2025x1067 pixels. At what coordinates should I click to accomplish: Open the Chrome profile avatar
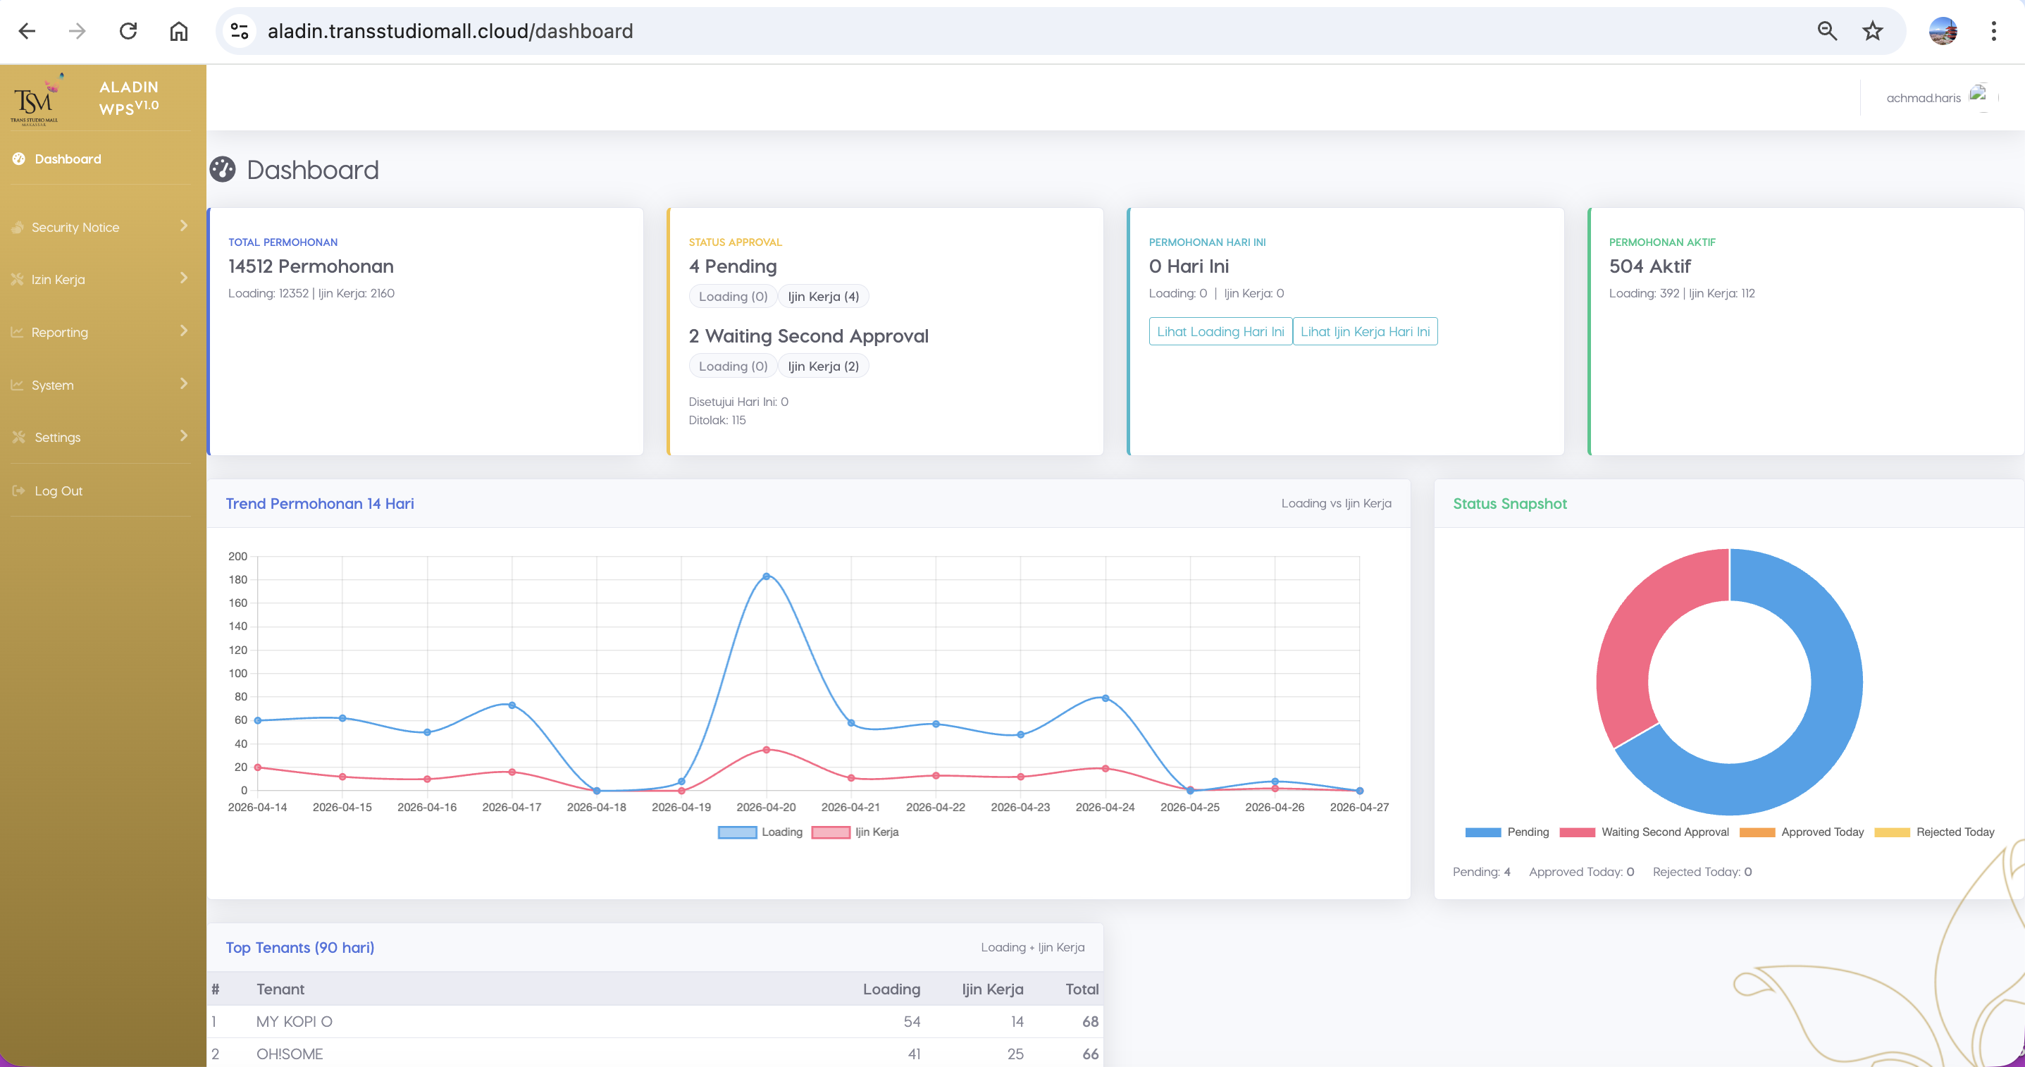[x=1943, y=32]
